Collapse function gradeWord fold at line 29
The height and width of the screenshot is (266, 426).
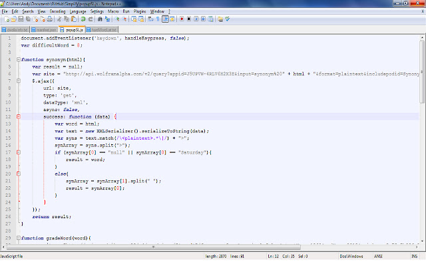click(x=19, y=238)
